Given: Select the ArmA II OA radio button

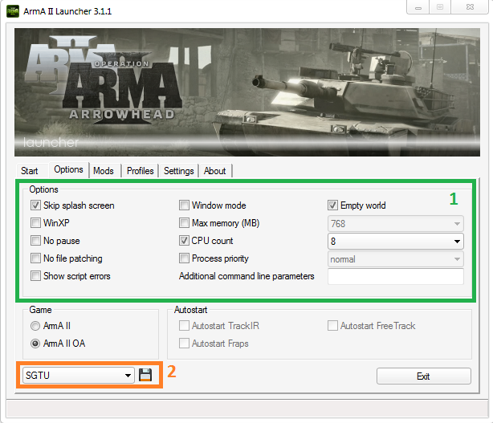Looking at the screenshot, I should (35, 344).
